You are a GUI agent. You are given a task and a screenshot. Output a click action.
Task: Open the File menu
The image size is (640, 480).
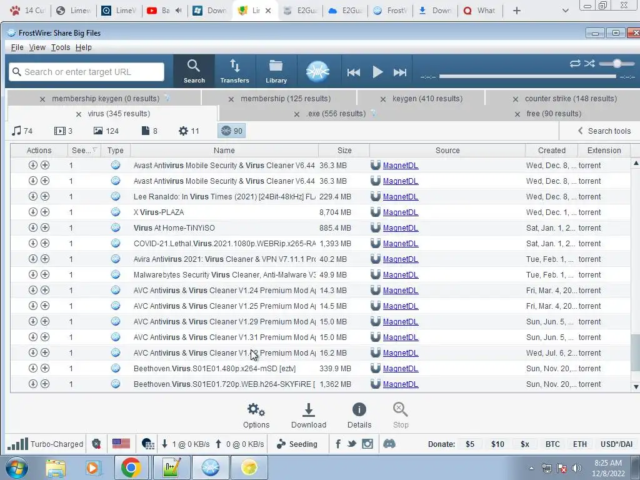pos(17,47)
